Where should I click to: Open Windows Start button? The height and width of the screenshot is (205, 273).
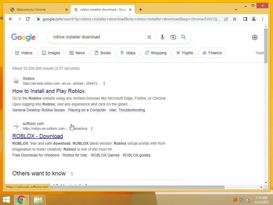pos(6,200)
